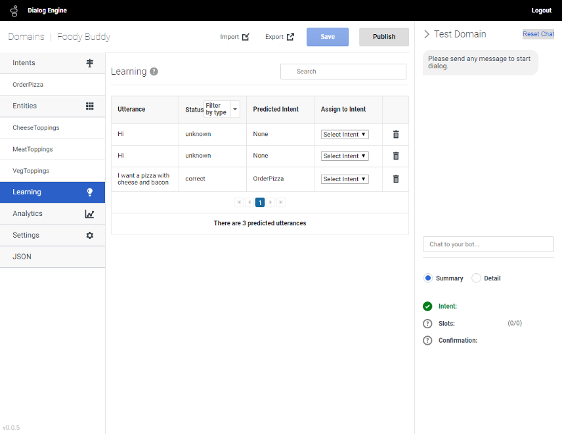Viewport: 562px width, 434px height.
Task: Click the Learning help question mark icon
Action: point(154,72)
